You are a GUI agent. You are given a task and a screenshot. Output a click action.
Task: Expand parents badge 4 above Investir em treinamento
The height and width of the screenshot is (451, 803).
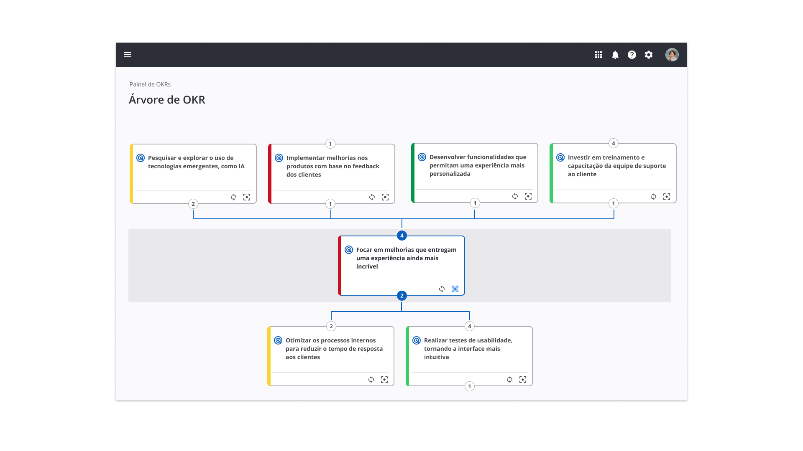[x=614, y=143]
